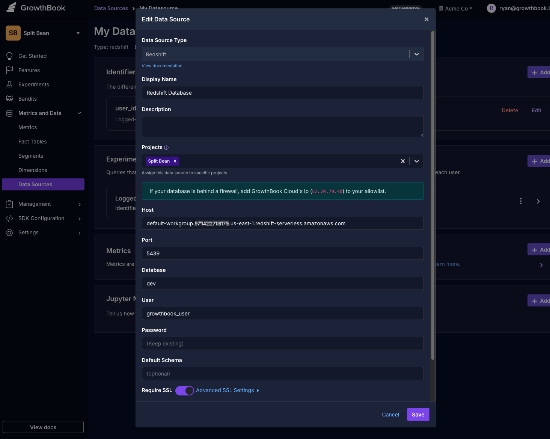This screenshot has width=550, height=439.
Task: Collapse the Metrics and Data section
Action: point(79,113)
